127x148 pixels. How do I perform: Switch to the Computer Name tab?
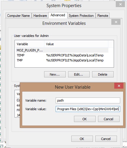(x=19, y=16)
